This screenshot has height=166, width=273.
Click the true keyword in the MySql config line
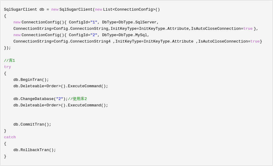[255, 42]
